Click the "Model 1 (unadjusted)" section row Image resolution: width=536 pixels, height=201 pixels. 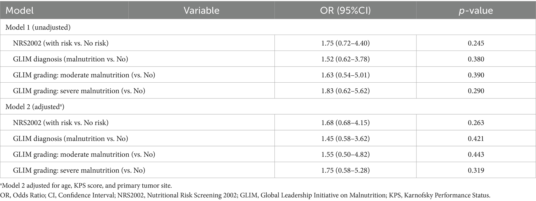point(38,27)
